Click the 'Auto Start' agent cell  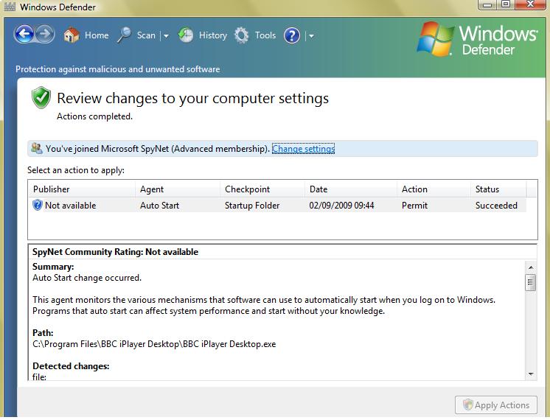(159, 206)
